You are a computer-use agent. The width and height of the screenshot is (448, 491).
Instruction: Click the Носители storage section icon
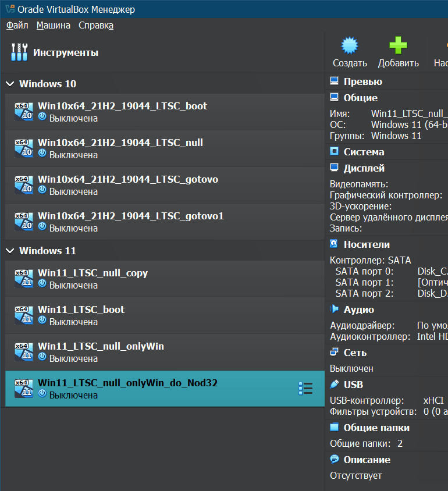335,244
